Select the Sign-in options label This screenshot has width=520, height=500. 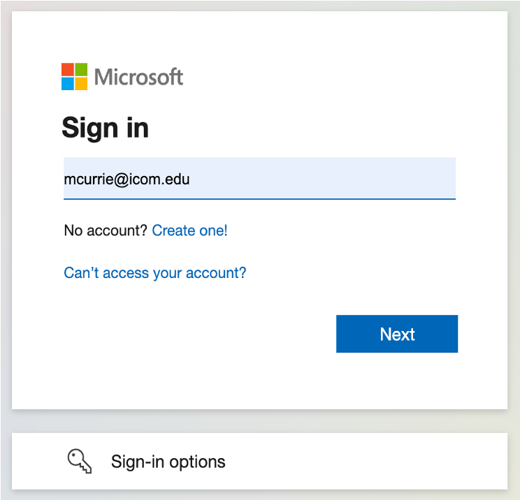[x=168, y=462]
